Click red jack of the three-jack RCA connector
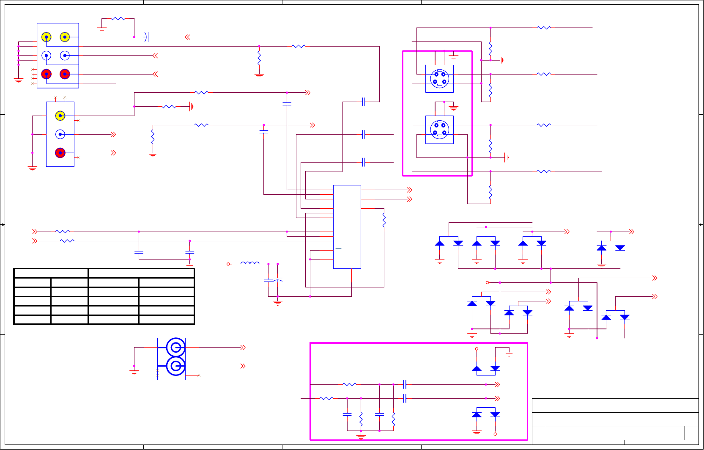This screenshot has width=704, height=450. [x=60, y=153]
